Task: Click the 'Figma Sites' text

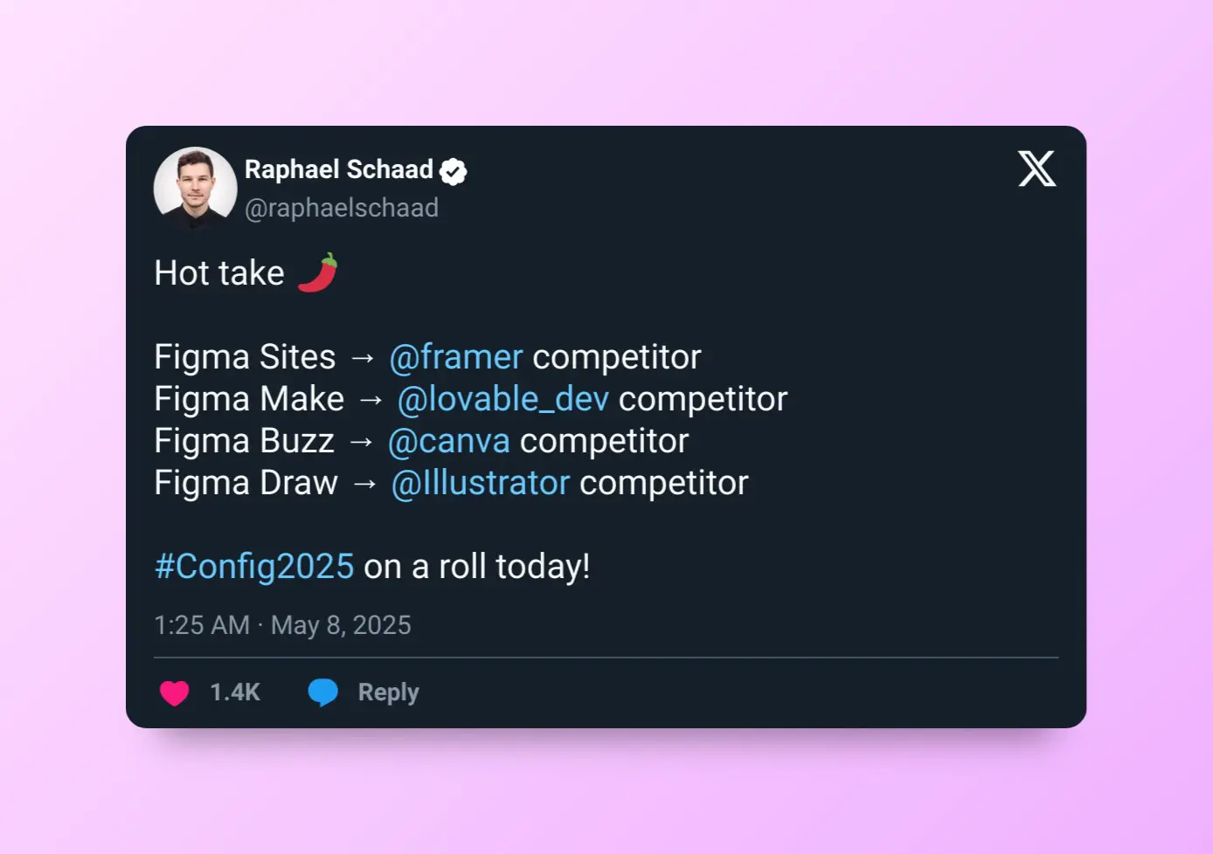Action: 245,357
